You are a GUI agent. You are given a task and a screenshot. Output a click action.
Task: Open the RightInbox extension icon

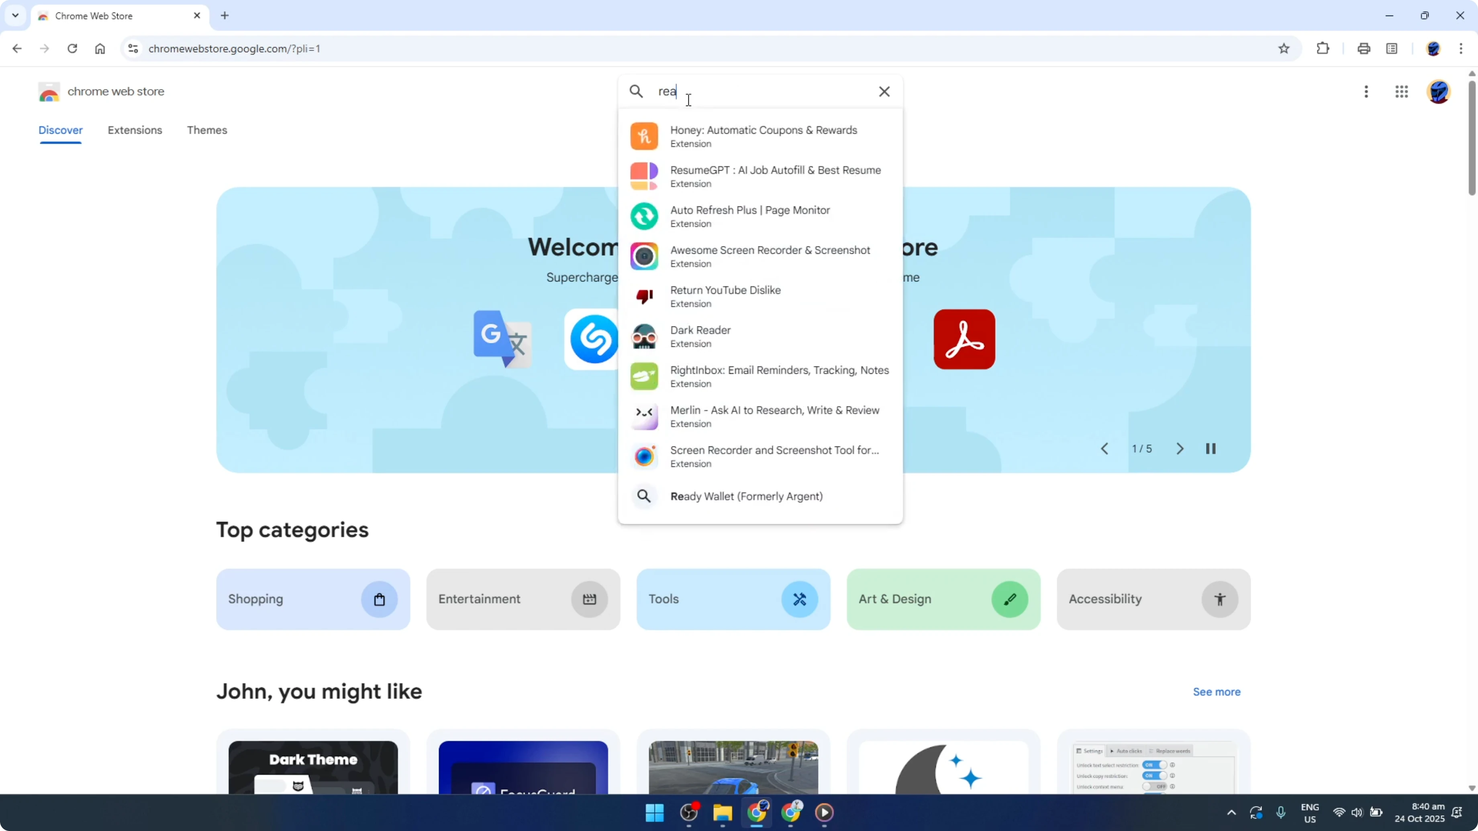point(644,376)
